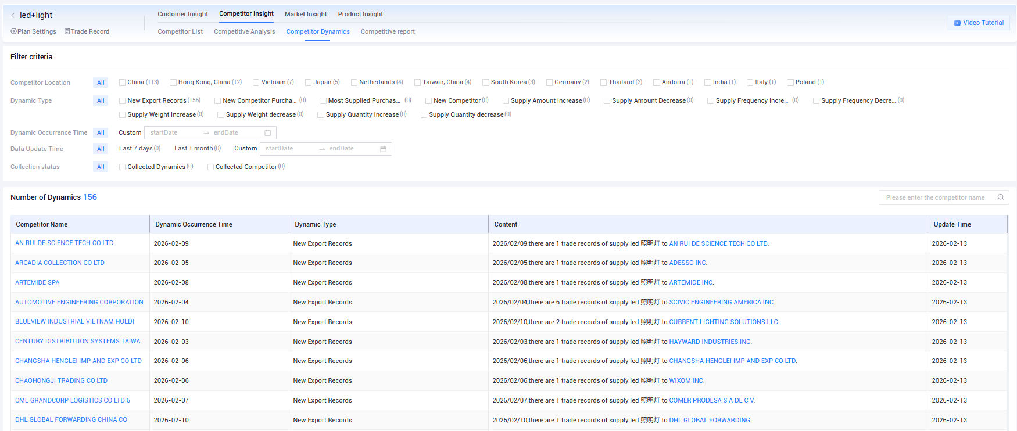1017x431 pixels.
Task: Open Plan Settings gear icon
Action: pyautogui.click(x=13, y=31)
